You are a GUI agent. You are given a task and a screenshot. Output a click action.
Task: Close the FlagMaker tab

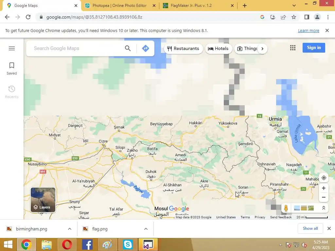click(232, 6)
